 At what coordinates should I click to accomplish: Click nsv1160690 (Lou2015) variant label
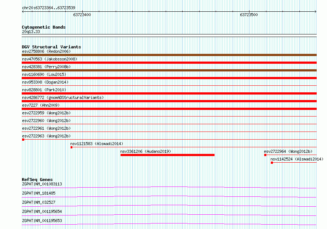point(44,74)
